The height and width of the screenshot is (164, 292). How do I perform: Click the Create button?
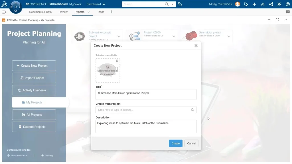[175, 143]
